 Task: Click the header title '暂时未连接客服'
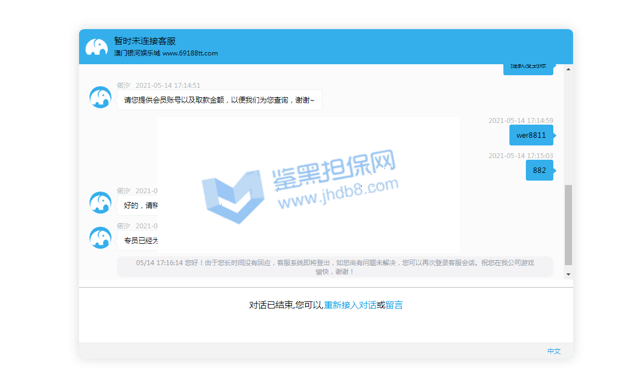pyautogui.click(x=145, y=41)
